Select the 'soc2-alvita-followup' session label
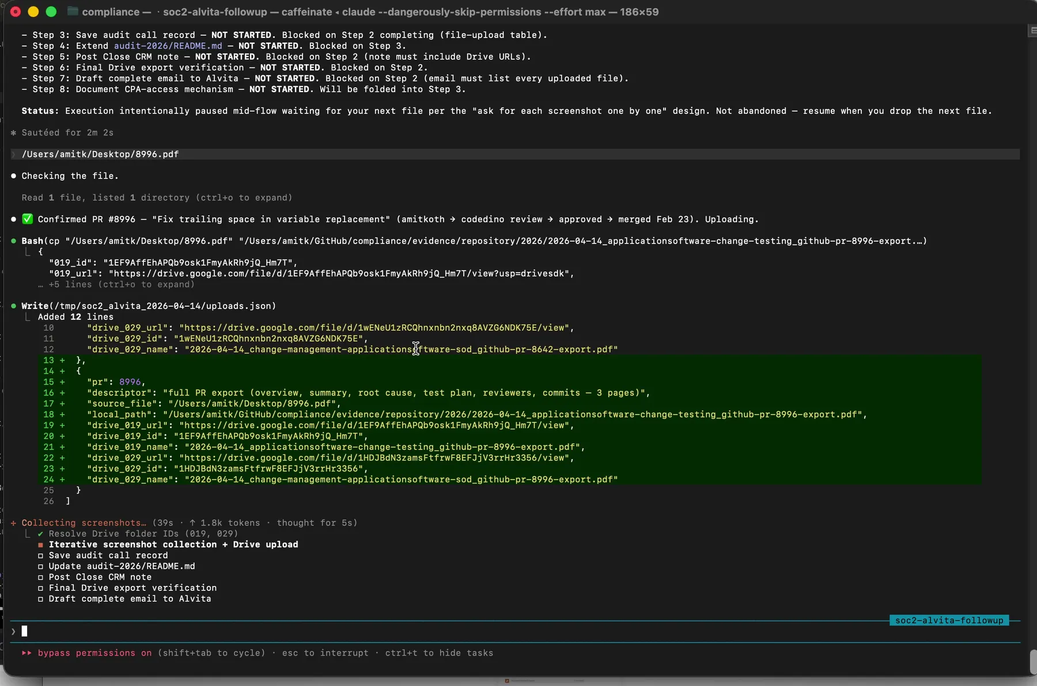This screenshot has height=686, width=1037. [x=948, y=620]
